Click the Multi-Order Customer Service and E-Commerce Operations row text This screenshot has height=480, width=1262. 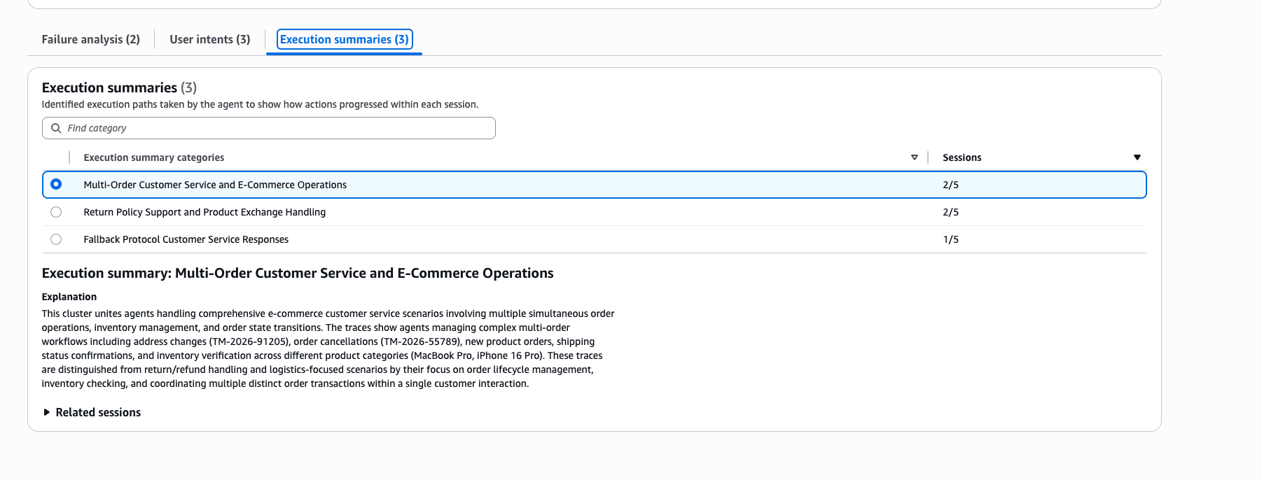pyautogui.click(x=215, y=185)
